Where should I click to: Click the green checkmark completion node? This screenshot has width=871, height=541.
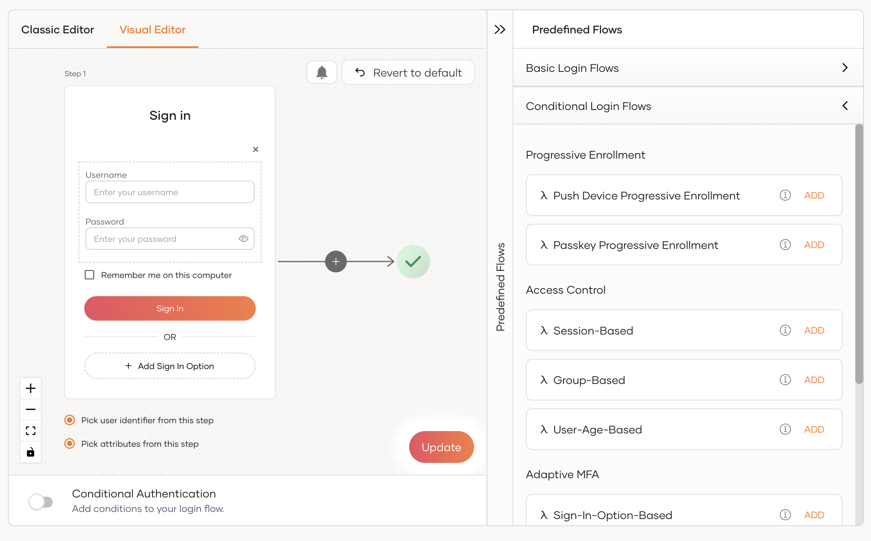pyautogui.click(x=413, y=261)
